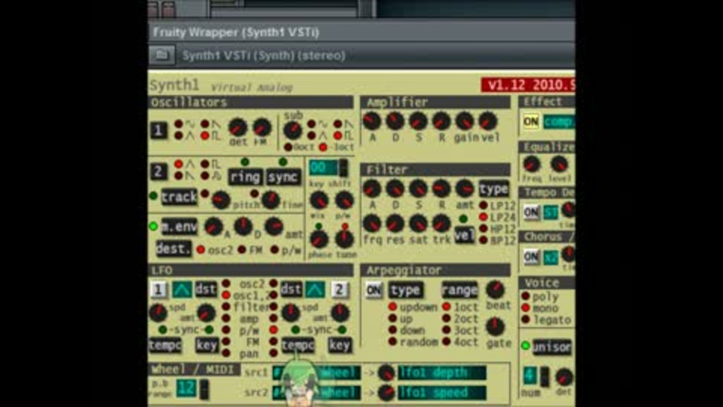Select LFO 1 triangle waveform icon
Image resolution: width=723 pixels, height=407 pixels.
pos(182,289)
